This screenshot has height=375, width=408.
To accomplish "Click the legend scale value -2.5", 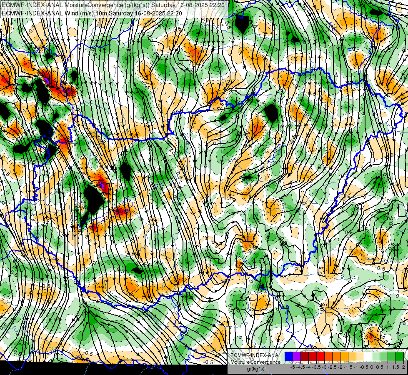I will click(332, 367).
